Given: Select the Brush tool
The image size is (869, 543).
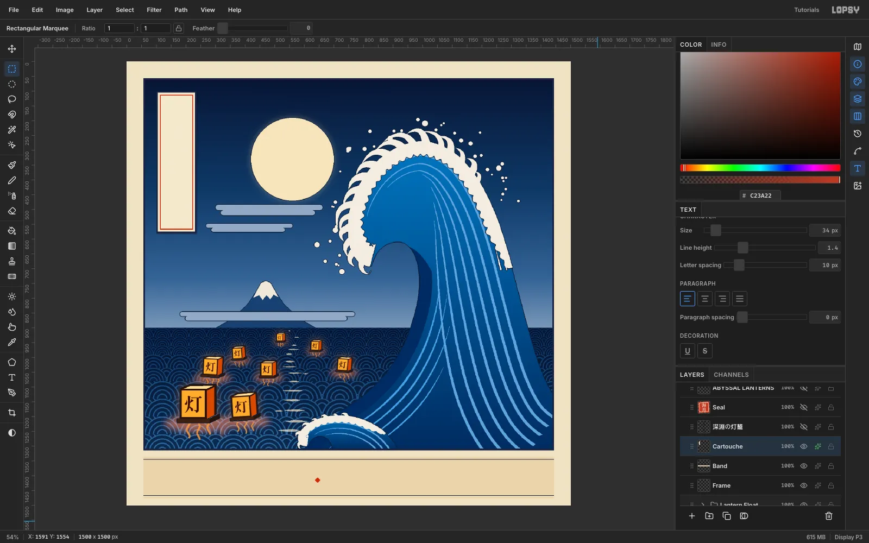Looking at the screenshot, I should coord(12,165).
